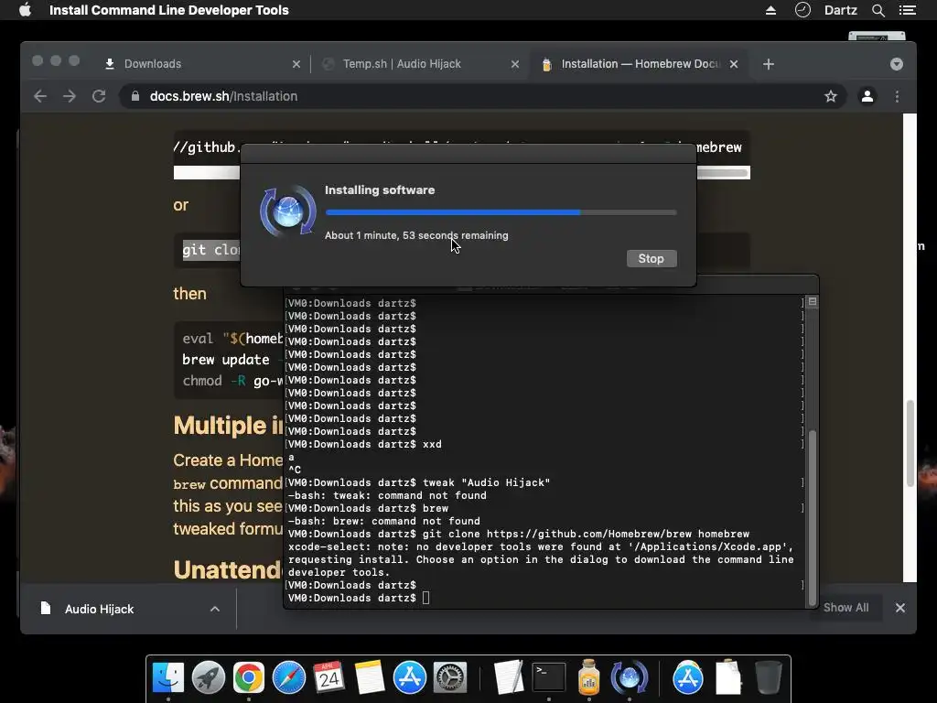The height and width of the screenshot is (703, 937).
Task: Open the Chrome profile icon
Action: tap(867, 96)
